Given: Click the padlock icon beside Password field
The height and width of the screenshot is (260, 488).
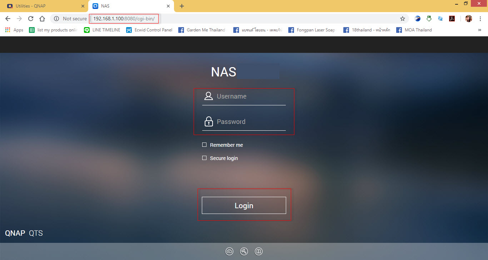Looking at the screenshot, I should coord(209,121).
